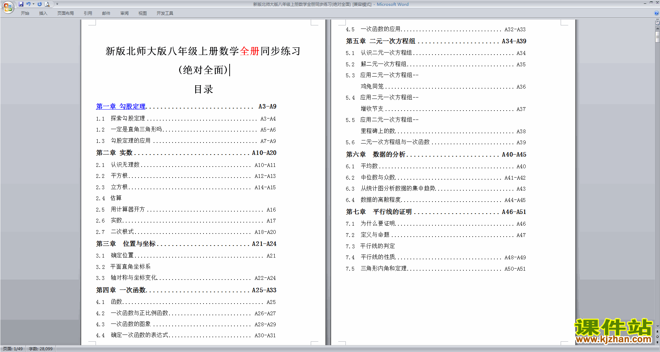The width and height of the screenshot is (660, 352).
Task: Click entry 7.5 三角形内角和定理
Action: [x=436, y=269]
